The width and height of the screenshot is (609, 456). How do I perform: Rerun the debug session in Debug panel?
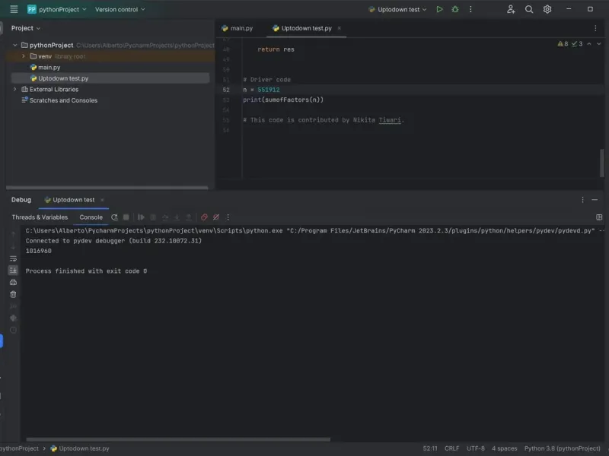point(114,217)
